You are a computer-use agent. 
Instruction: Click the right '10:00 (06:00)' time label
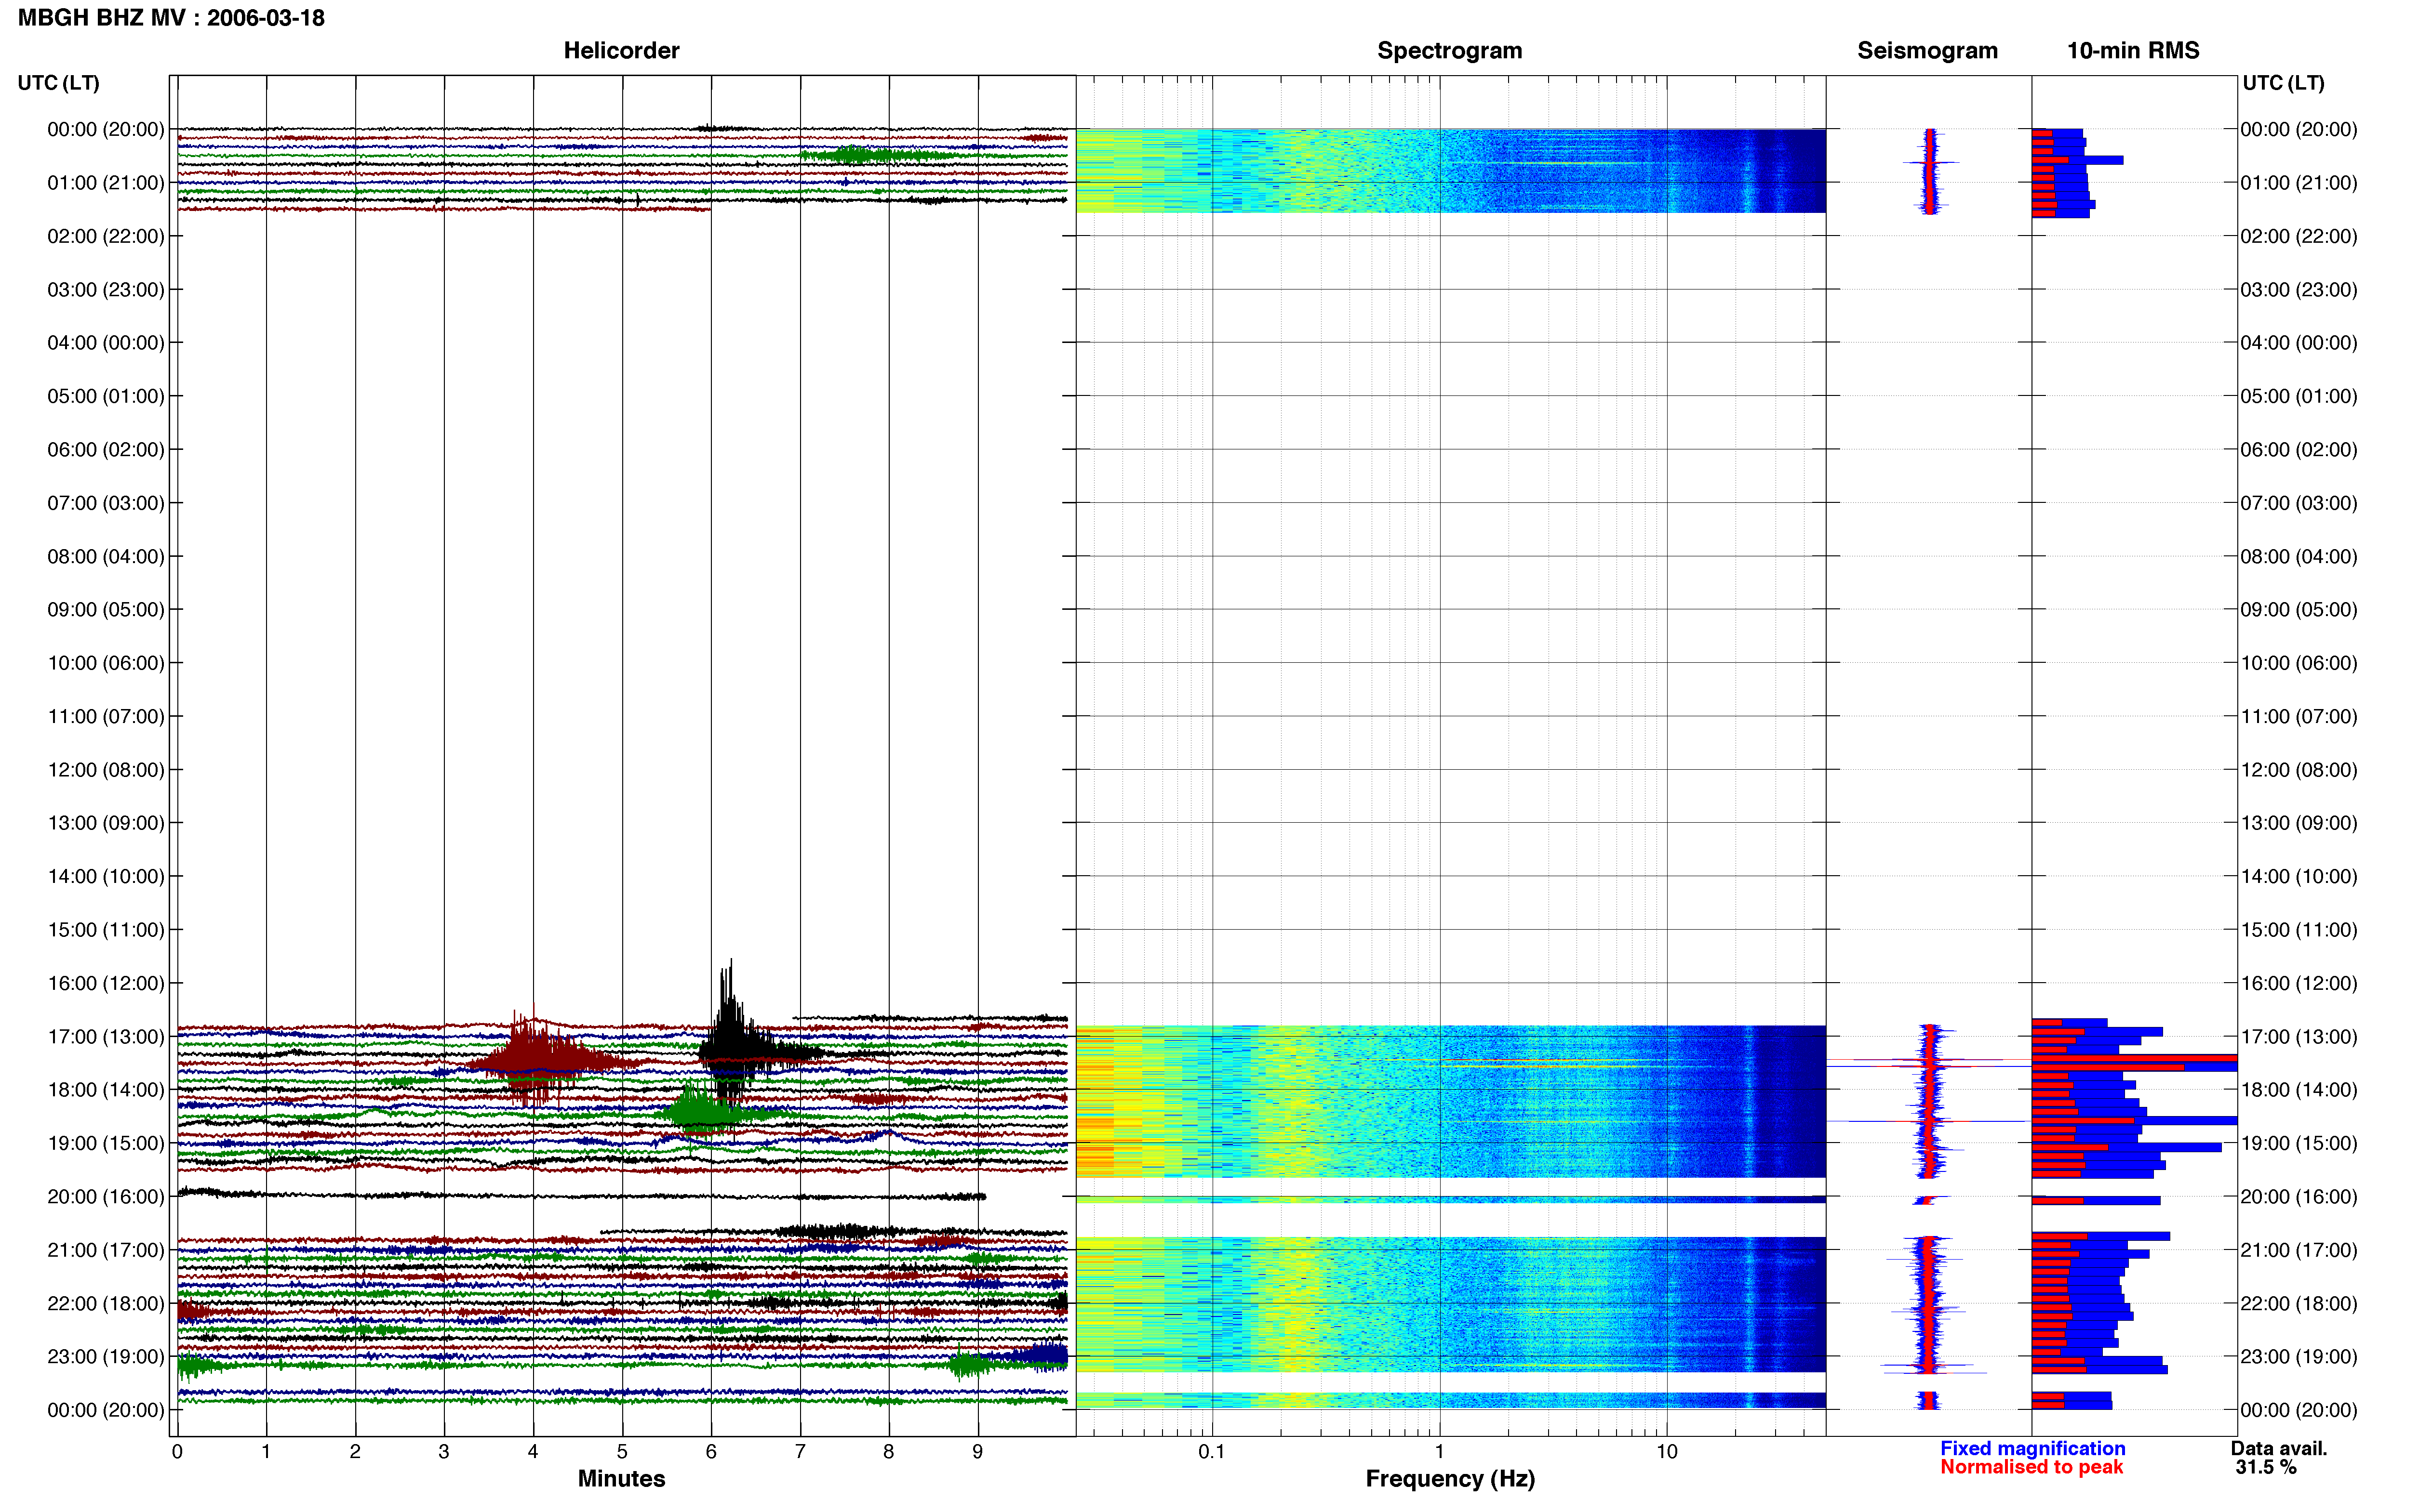(2299, 663)
